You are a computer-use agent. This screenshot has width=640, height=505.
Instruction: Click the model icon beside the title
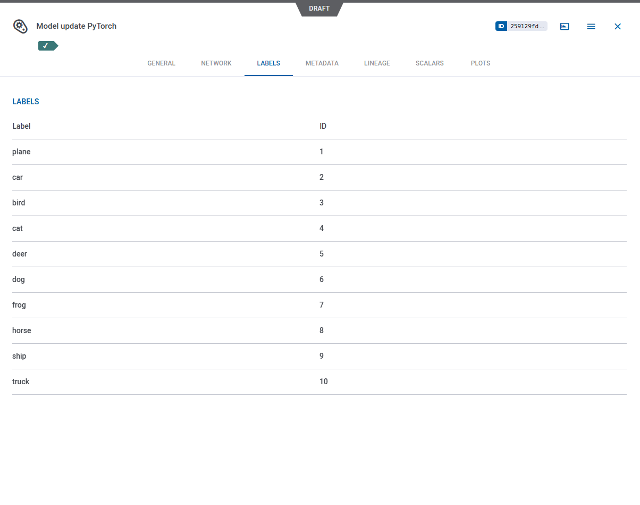click(x=20, y=26)
